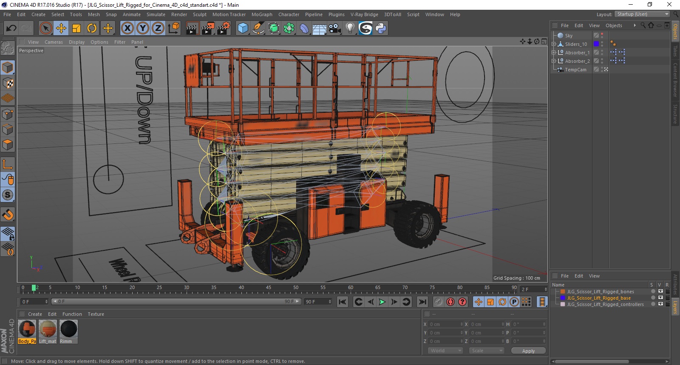680x365 pixels.
Task: Open the Cameras viewport menu
Action: coord(54,42)
